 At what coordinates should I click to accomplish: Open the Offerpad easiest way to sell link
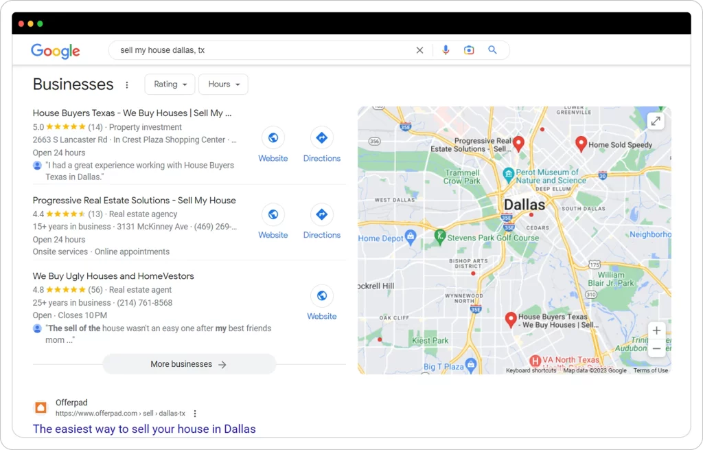coord(144,429)
